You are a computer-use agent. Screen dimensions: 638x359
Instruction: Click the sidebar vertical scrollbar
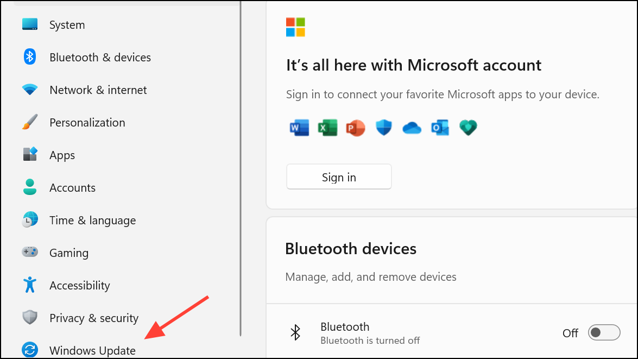(241, 168)
